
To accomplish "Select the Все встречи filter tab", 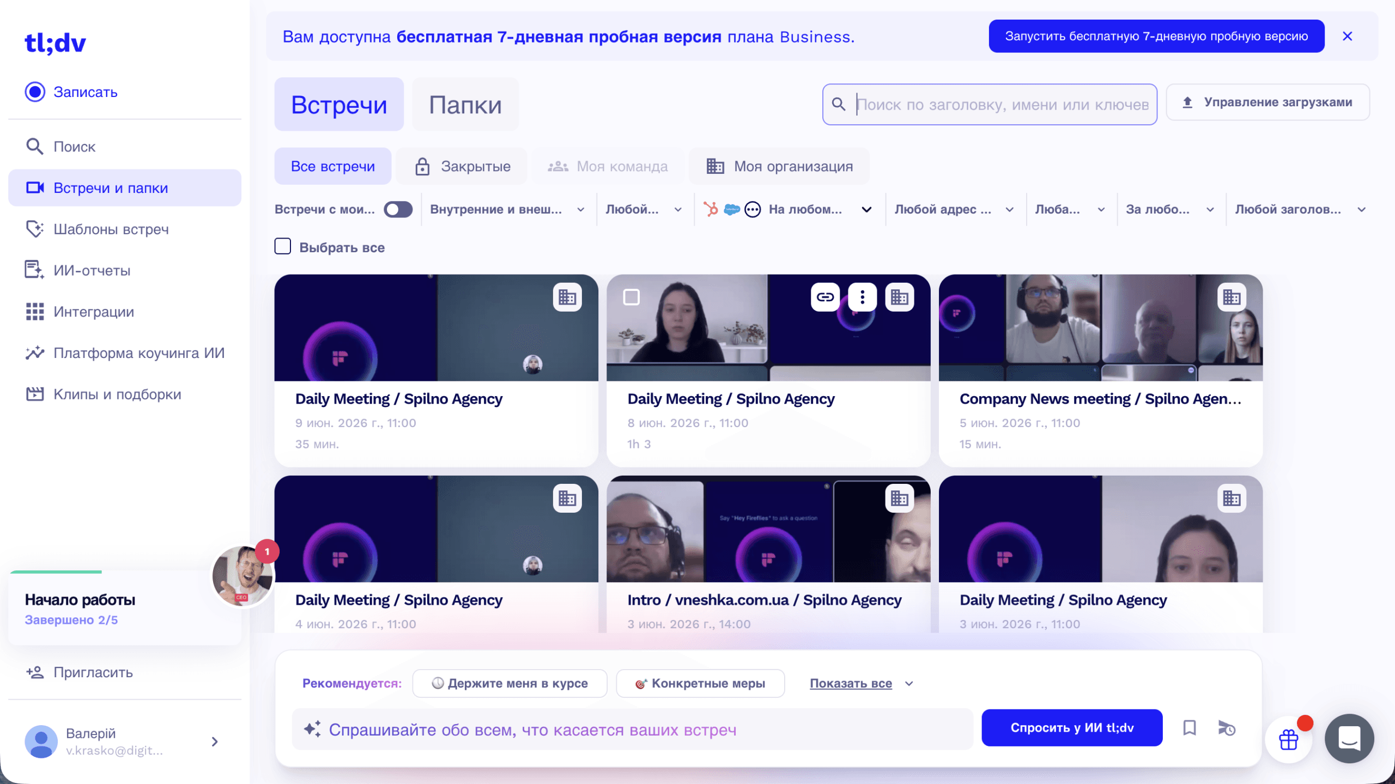I will [333, 166].
